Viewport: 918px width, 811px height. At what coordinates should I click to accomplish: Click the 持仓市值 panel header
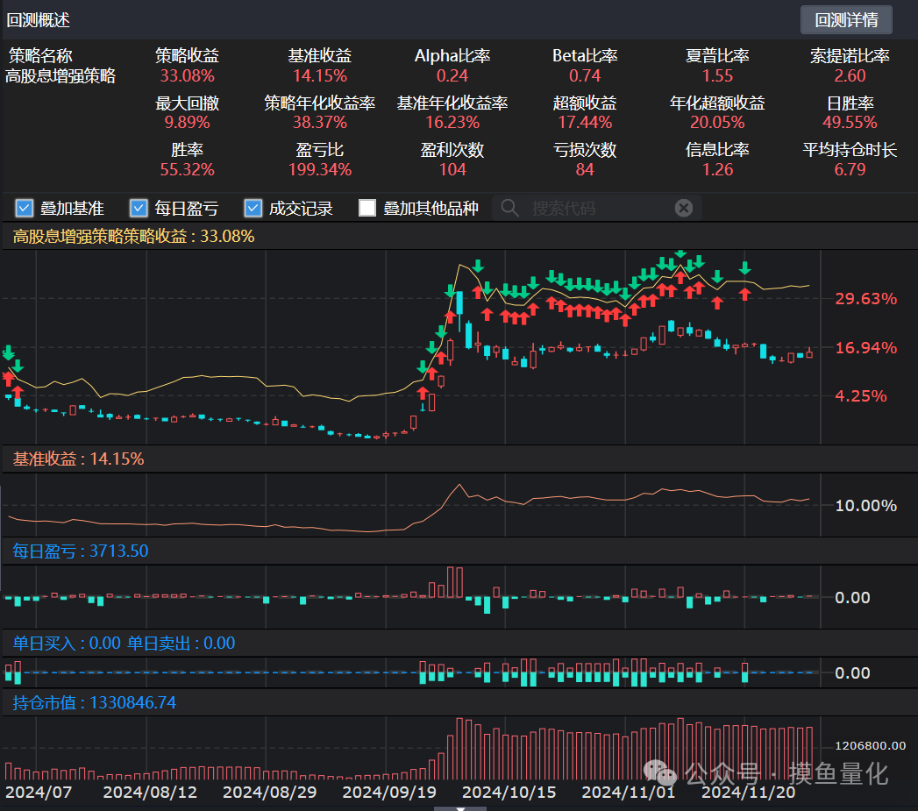95,702
